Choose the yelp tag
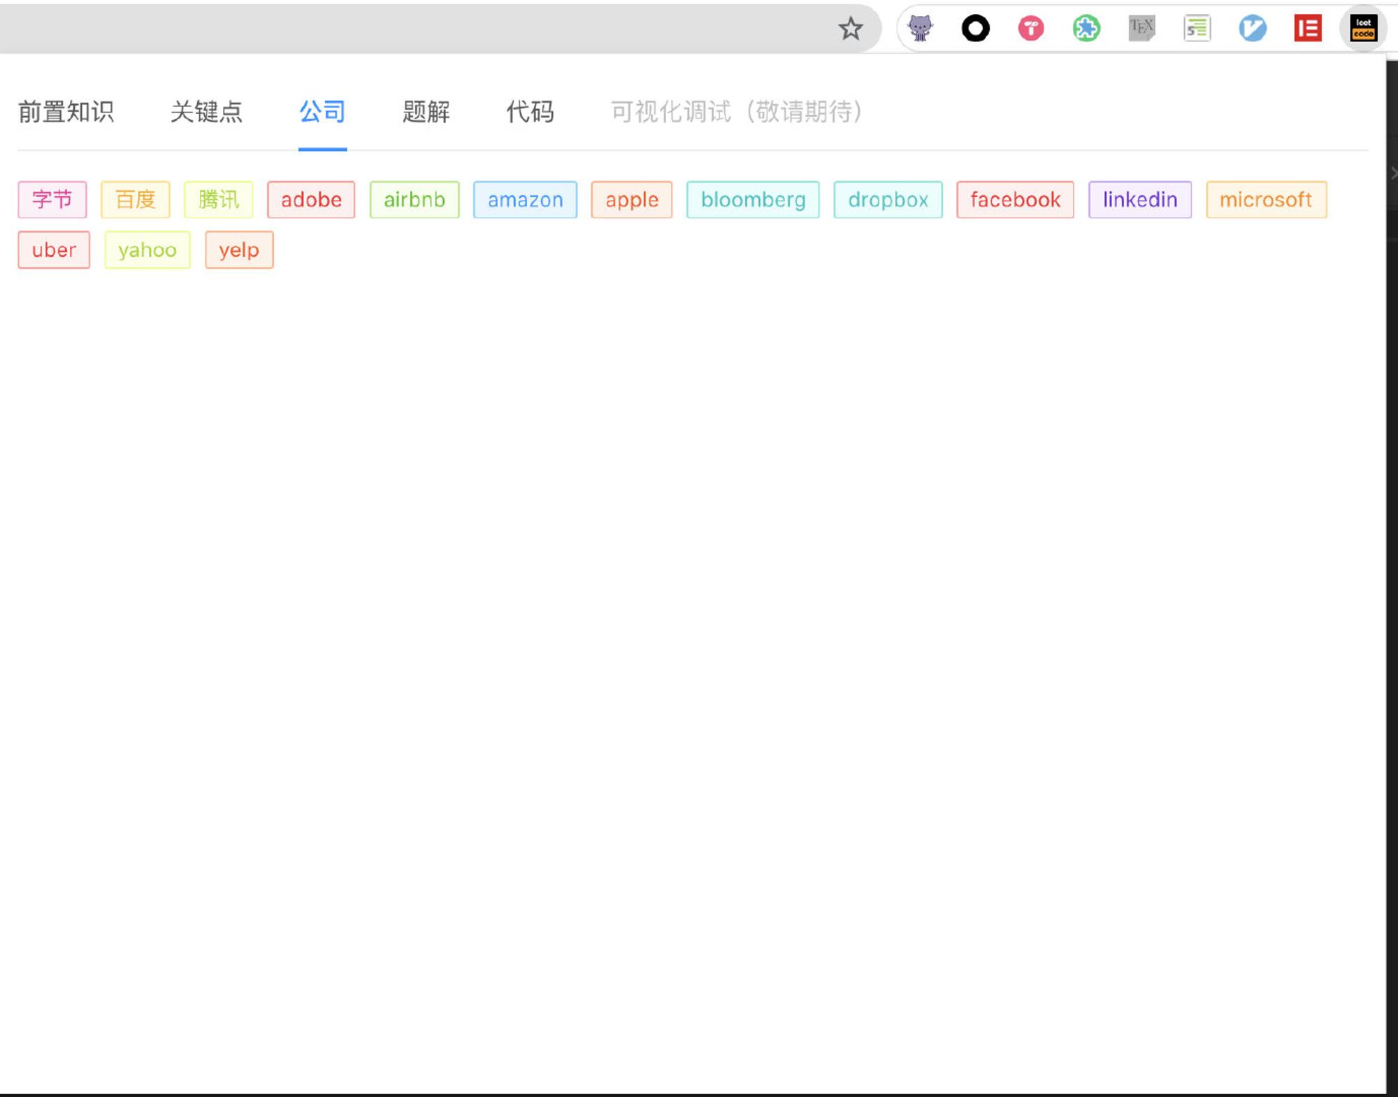This screenshot has width=1398, height=1097. tap(239, 250)
